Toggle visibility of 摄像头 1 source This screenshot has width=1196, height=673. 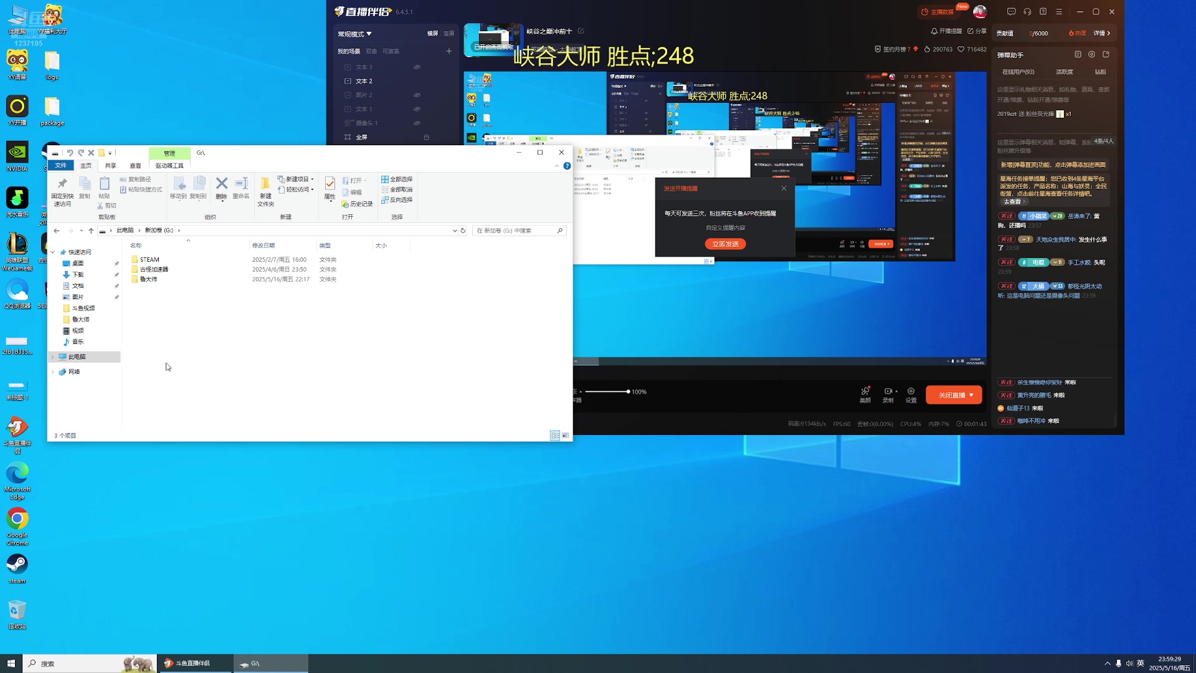click(417, 123)
